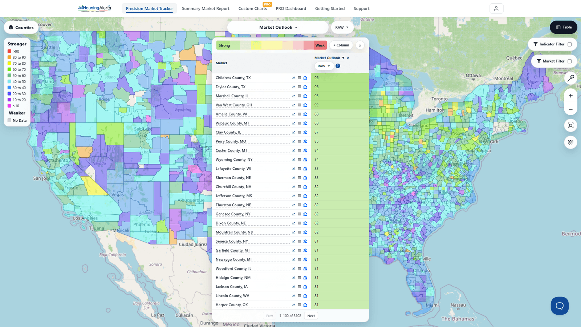Open table icon for Wibaux County, MT
Screen dimensions: 581x327
(300, 123)
